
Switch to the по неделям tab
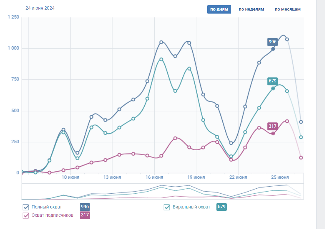[252, 9]
